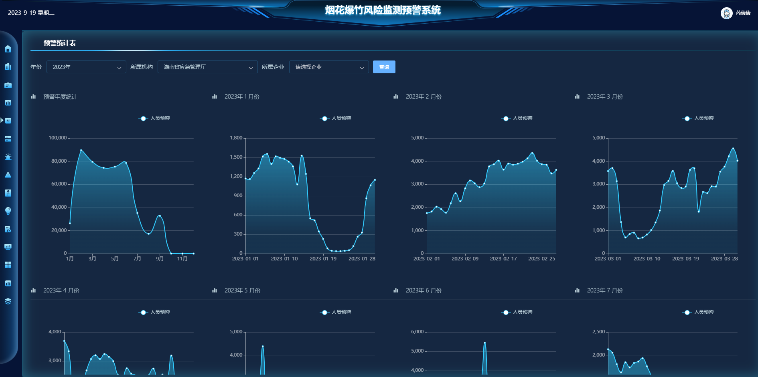The image size is (758, 377).
Task: Click the 2023年 2 月份 chart title
Action: tap(424, 97)
